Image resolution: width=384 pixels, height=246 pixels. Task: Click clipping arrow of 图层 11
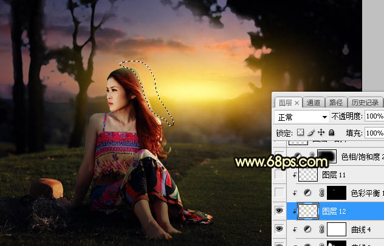[x=295, y=175]
